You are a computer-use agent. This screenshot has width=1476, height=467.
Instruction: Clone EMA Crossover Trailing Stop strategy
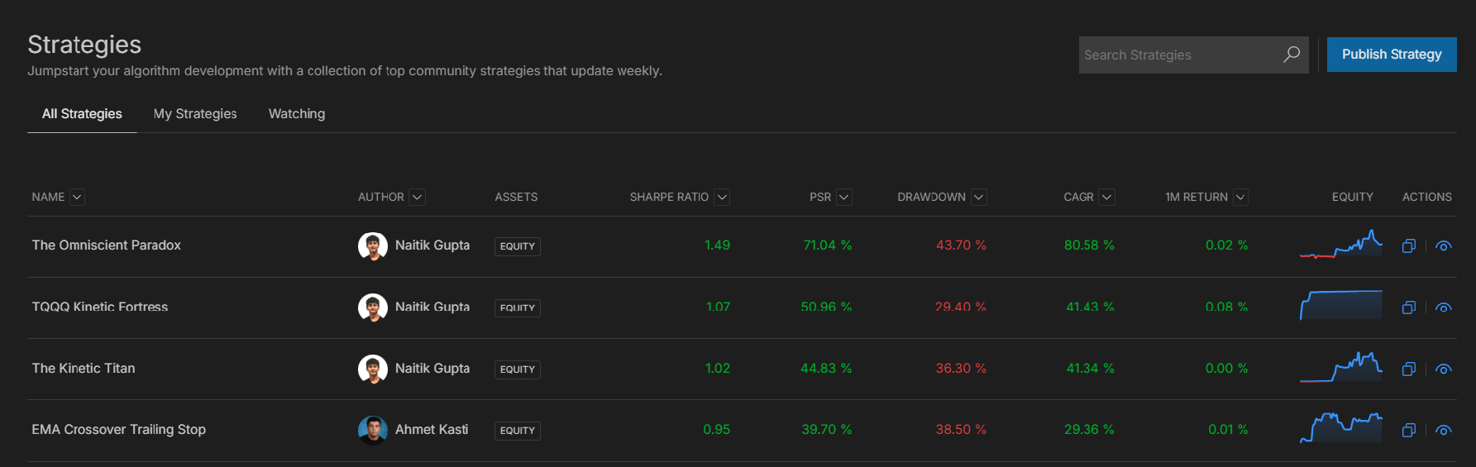1409,430
